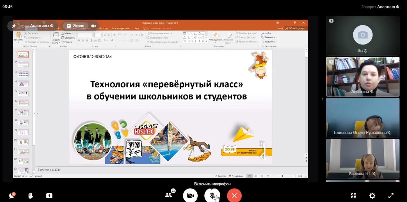The width and height of the screenshot is (407, 202).
Task: Toggle underline Ч formatting
Action: (x=87, y=40)
